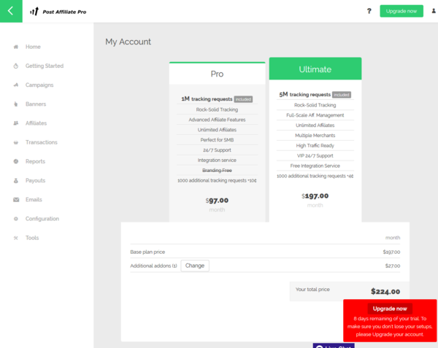This screenshot has width=438, height=348.
Task: Open Configuration menu item
Action: click(x=42, y=219)
